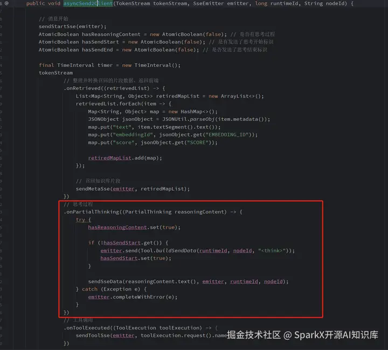Click the sendSseData method call

(105, 282)
